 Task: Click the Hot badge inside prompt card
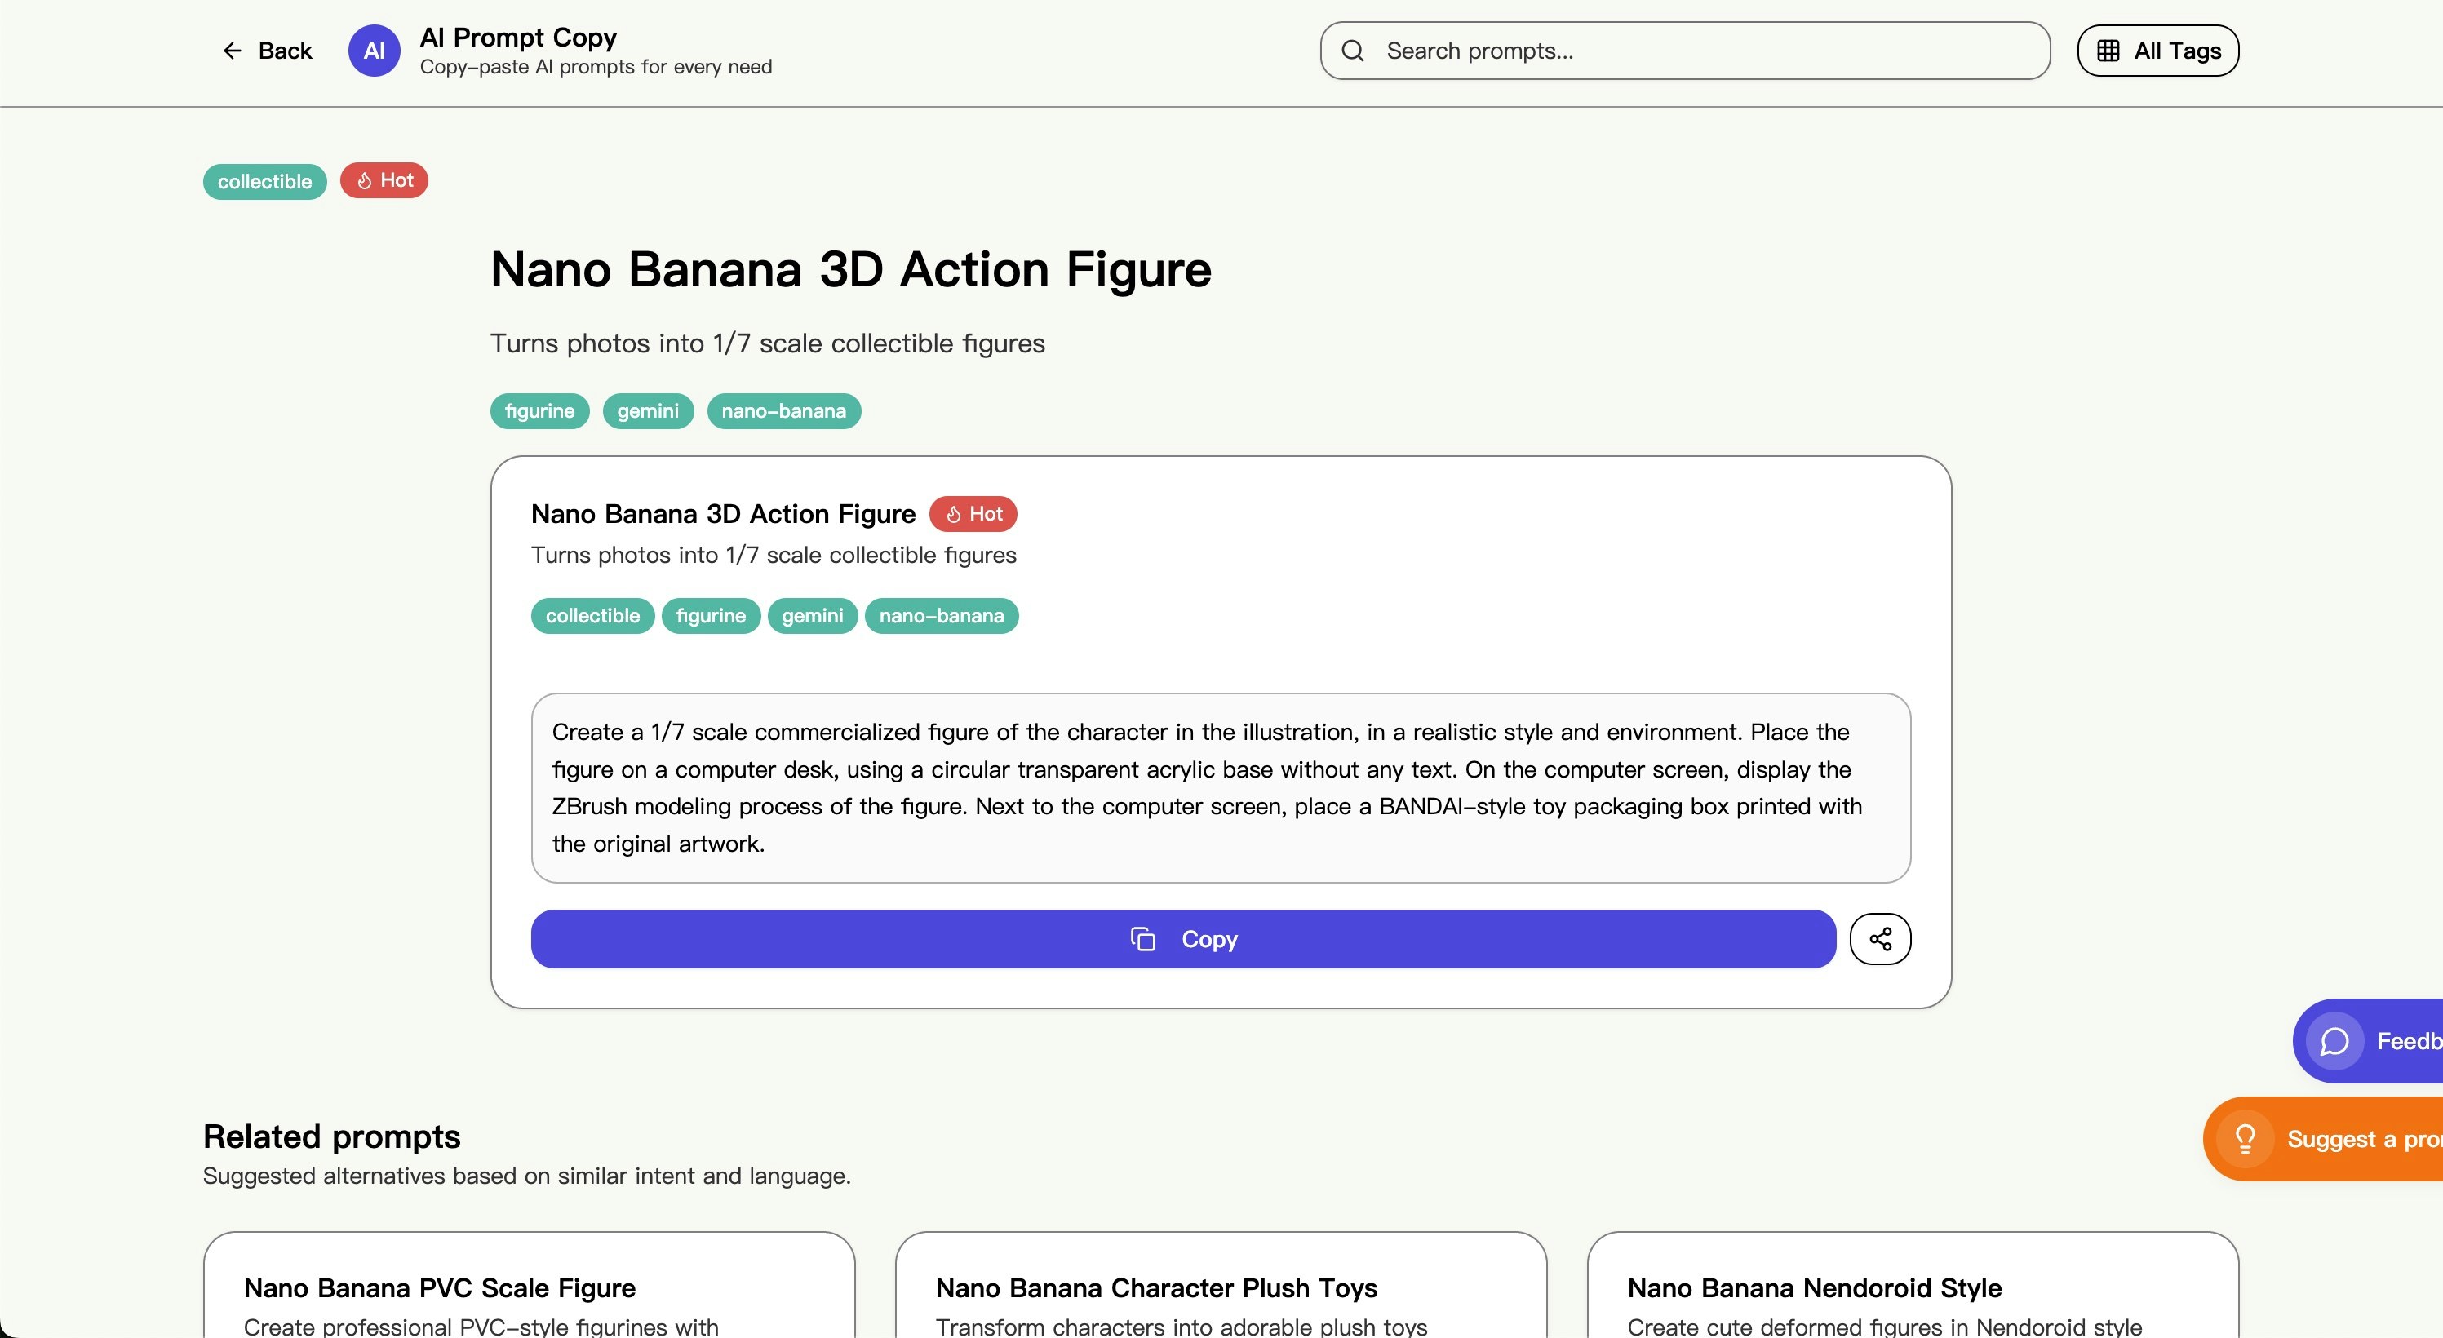[x=973, y=514]
